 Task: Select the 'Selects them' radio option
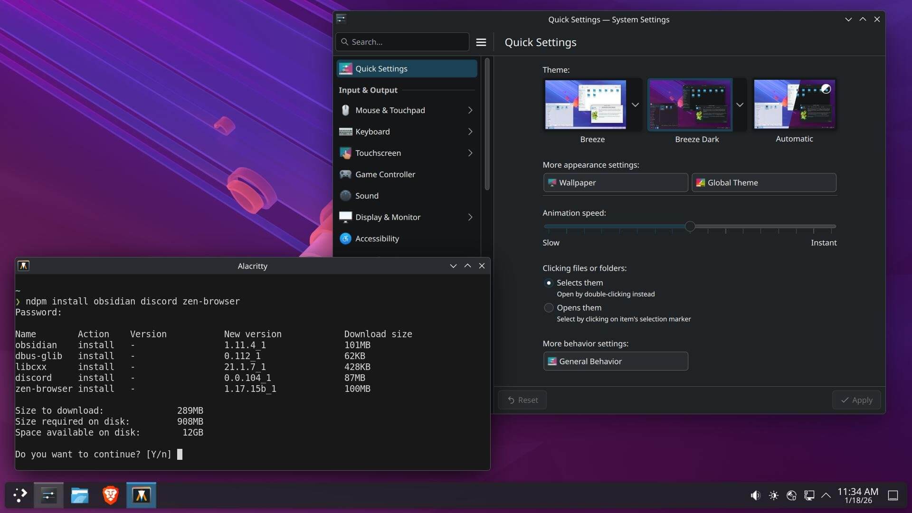pyautogui.click(x=549, y=283)
